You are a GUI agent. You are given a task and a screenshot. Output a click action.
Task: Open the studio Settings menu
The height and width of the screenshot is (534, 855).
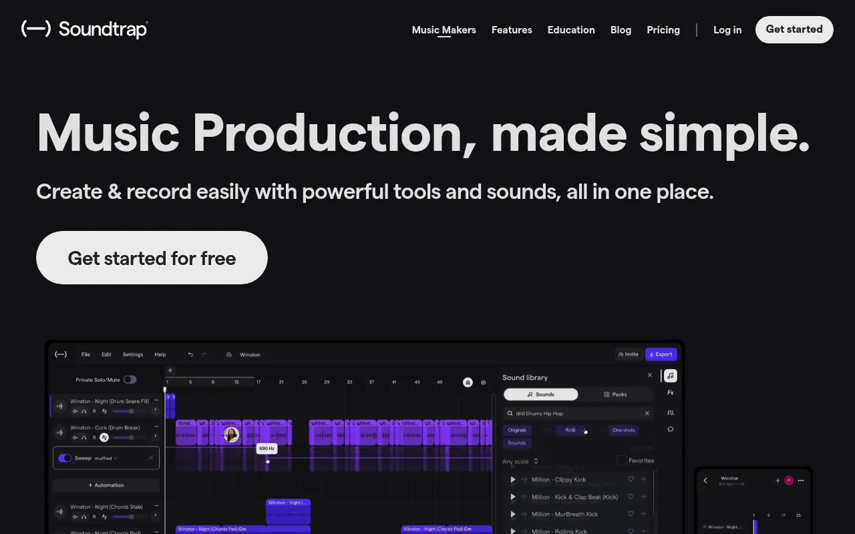pyautogui.click(x=133, y=354)
